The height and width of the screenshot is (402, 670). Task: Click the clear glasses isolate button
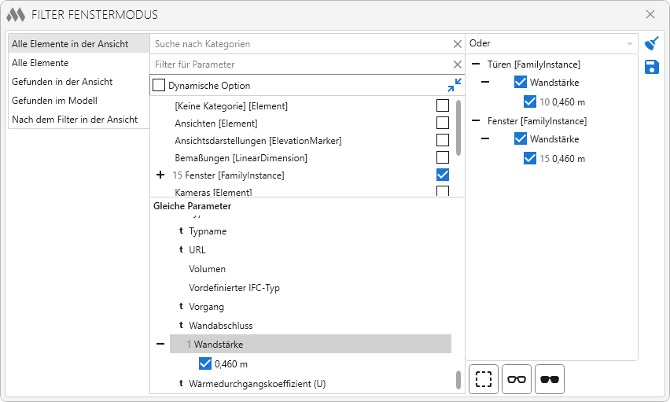click(x=517, y=379)
